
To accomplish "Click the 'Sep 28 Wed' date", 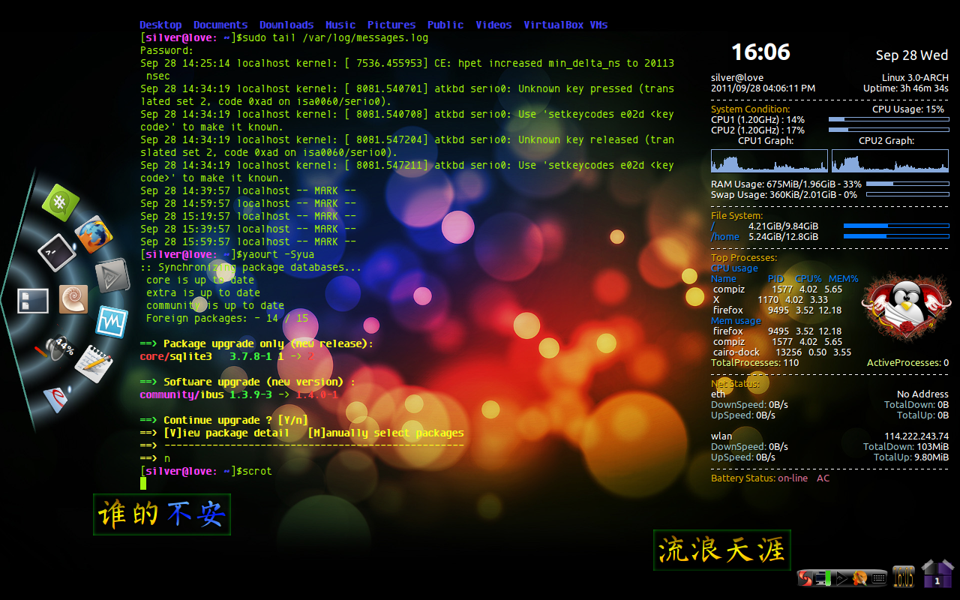I will [x=912, y=55].
